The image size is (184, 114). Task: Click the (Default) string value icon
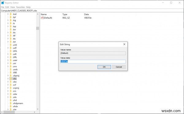42,18
